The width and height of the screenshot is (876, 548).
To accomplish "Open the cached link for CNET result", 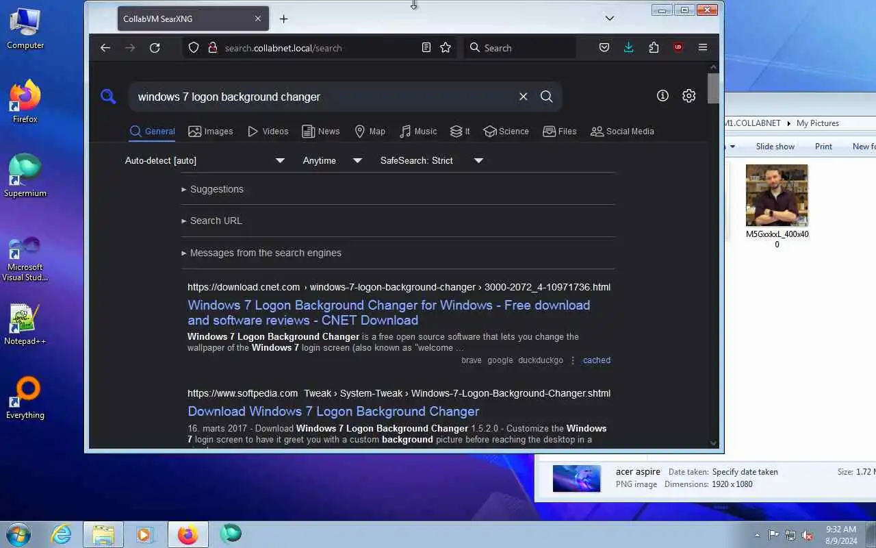I will point(597,360).
